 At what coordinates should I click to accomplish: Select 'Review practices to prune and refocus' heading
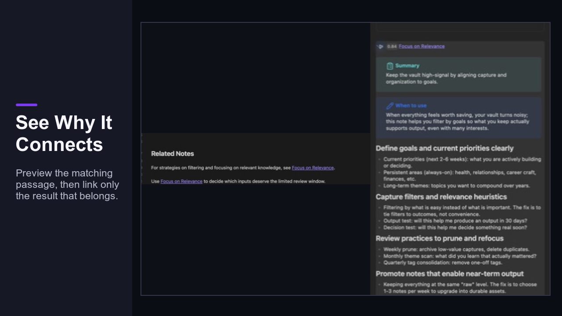[440, 238]
